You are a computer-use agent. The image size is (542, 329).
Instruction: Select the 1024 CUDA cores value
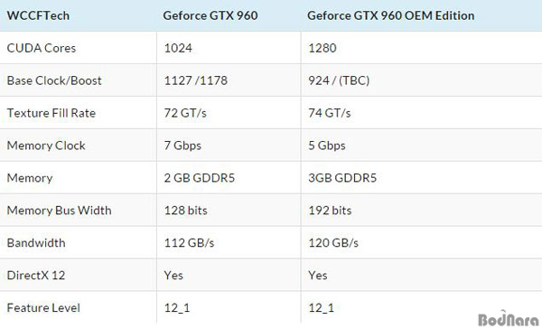[x=178, y=48]
